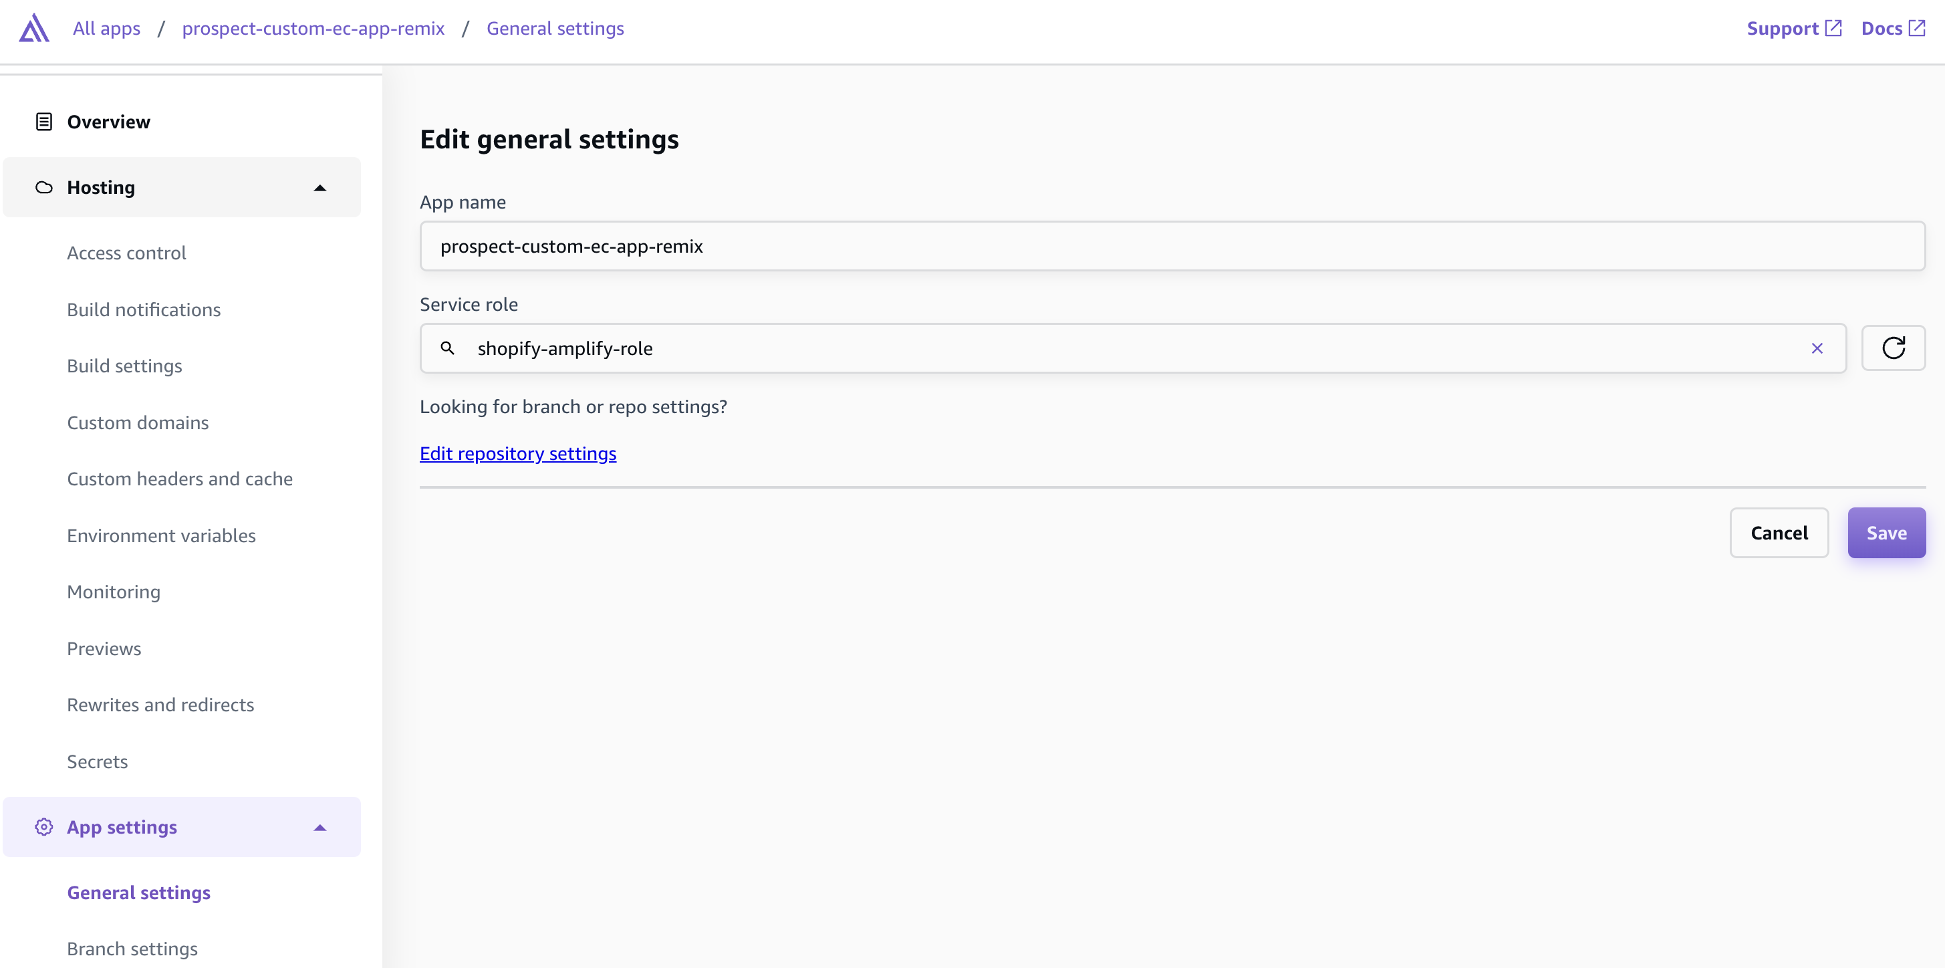The image size is (1945, 968).
Task: Click 'App name' label
Action: tap(463, 203)
